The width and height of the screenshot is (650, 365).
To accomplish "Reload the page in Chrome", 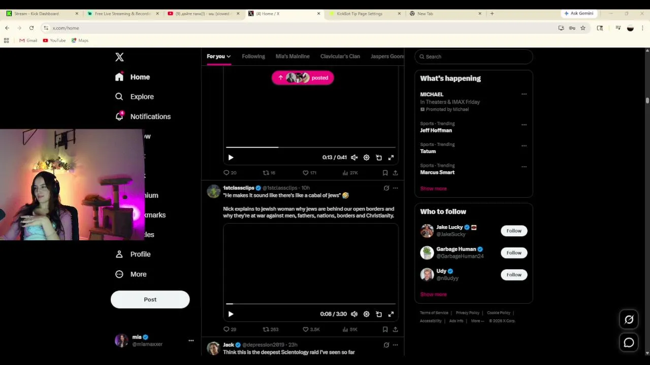I will pos(31,28).
